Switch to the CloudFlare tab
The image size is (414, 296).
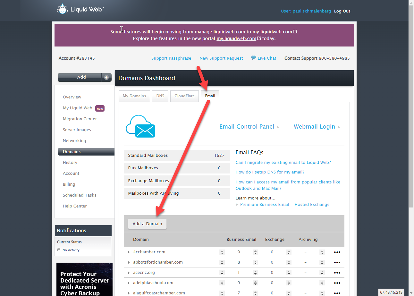tap(184, 96)
